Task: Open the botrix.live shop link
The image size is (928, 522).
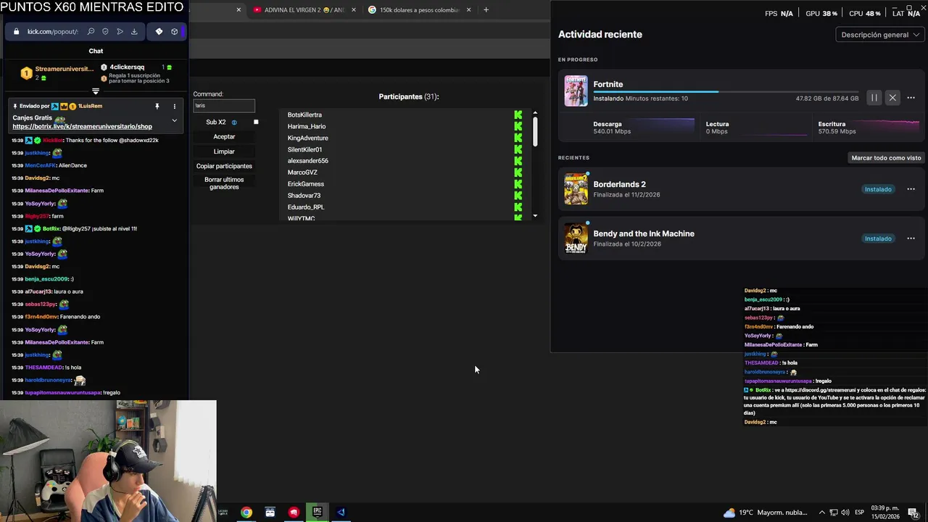Action: point(82,127)
